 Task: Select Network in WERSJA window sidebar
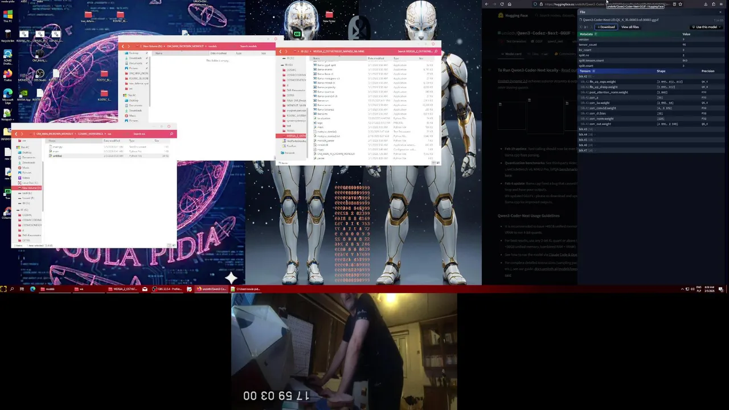(289, 153)
